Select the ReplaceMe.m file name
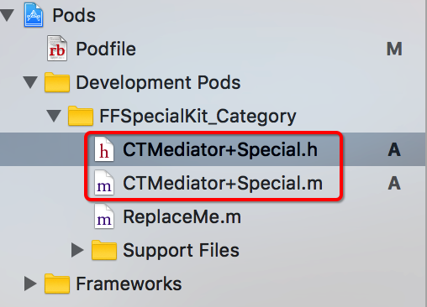The image size is (427, 307). [182, 217]
